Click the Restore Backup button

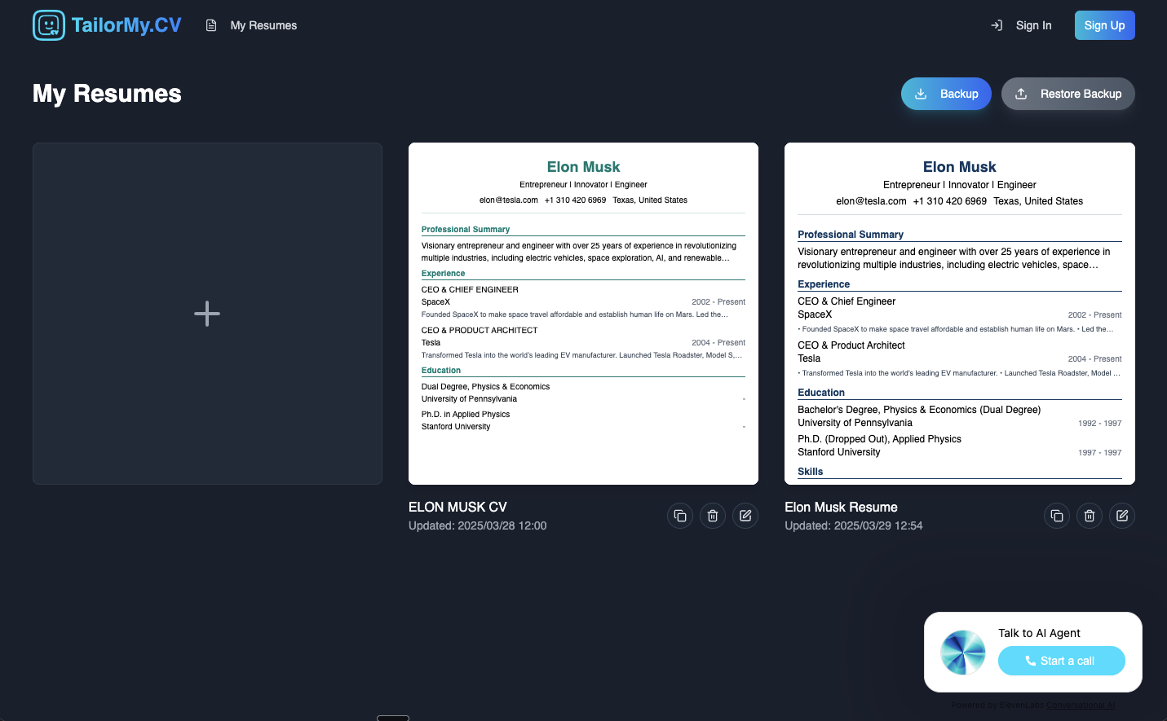(x=1068, y=94)
